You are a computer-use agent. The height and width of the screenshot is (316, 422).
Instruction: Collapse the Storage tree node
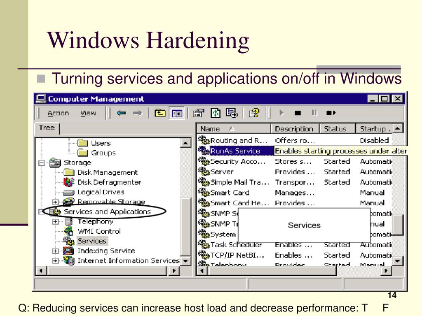pyautogui.click(x=42, y=163)
